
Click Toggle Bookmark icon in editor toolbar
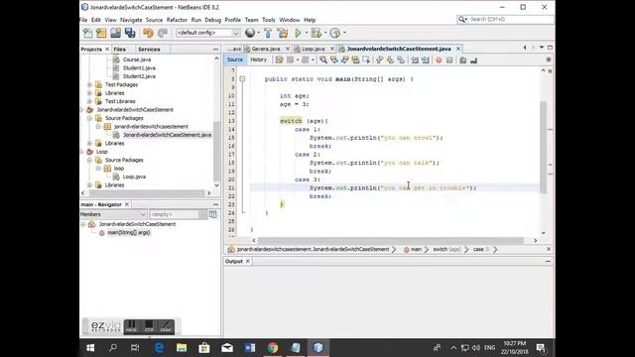pos(401,59)
